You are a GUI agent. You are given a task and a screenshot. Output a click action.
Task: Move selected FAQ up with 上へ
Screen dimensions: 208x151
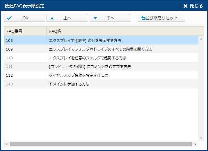point(67,18)
